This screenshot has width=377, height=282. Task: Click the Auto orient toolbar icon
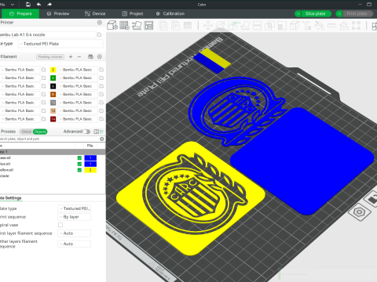[137, 25]
